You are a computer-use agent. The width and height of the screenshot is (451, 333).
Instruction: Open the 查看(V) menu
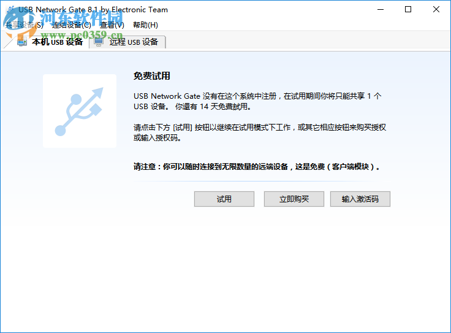click(112, 25)
